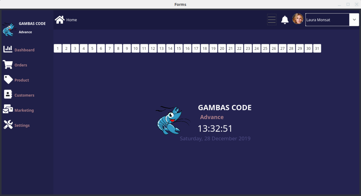The image size is (361, 196).
Task: Click the Dashboard bar chart icon
Action: (8, 49)
